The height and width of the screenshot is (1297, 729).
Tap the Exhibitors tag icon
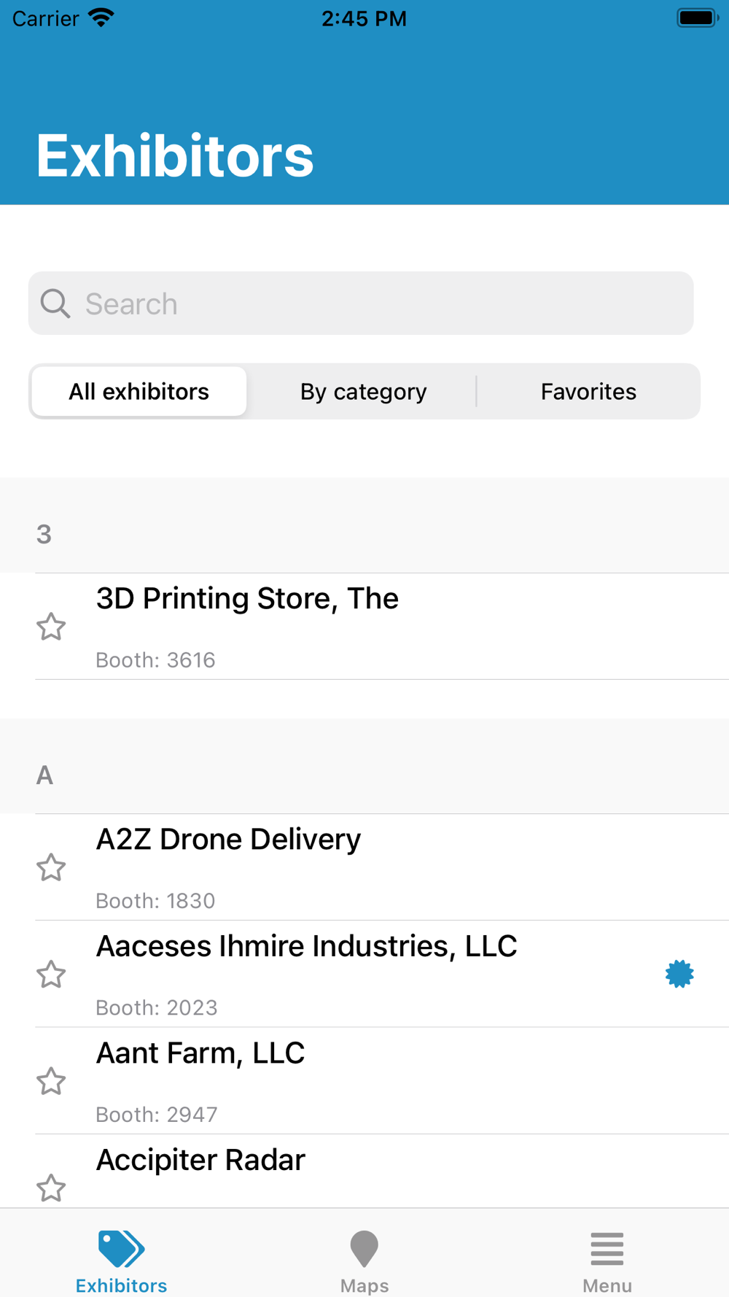[x=121, y=1249]
